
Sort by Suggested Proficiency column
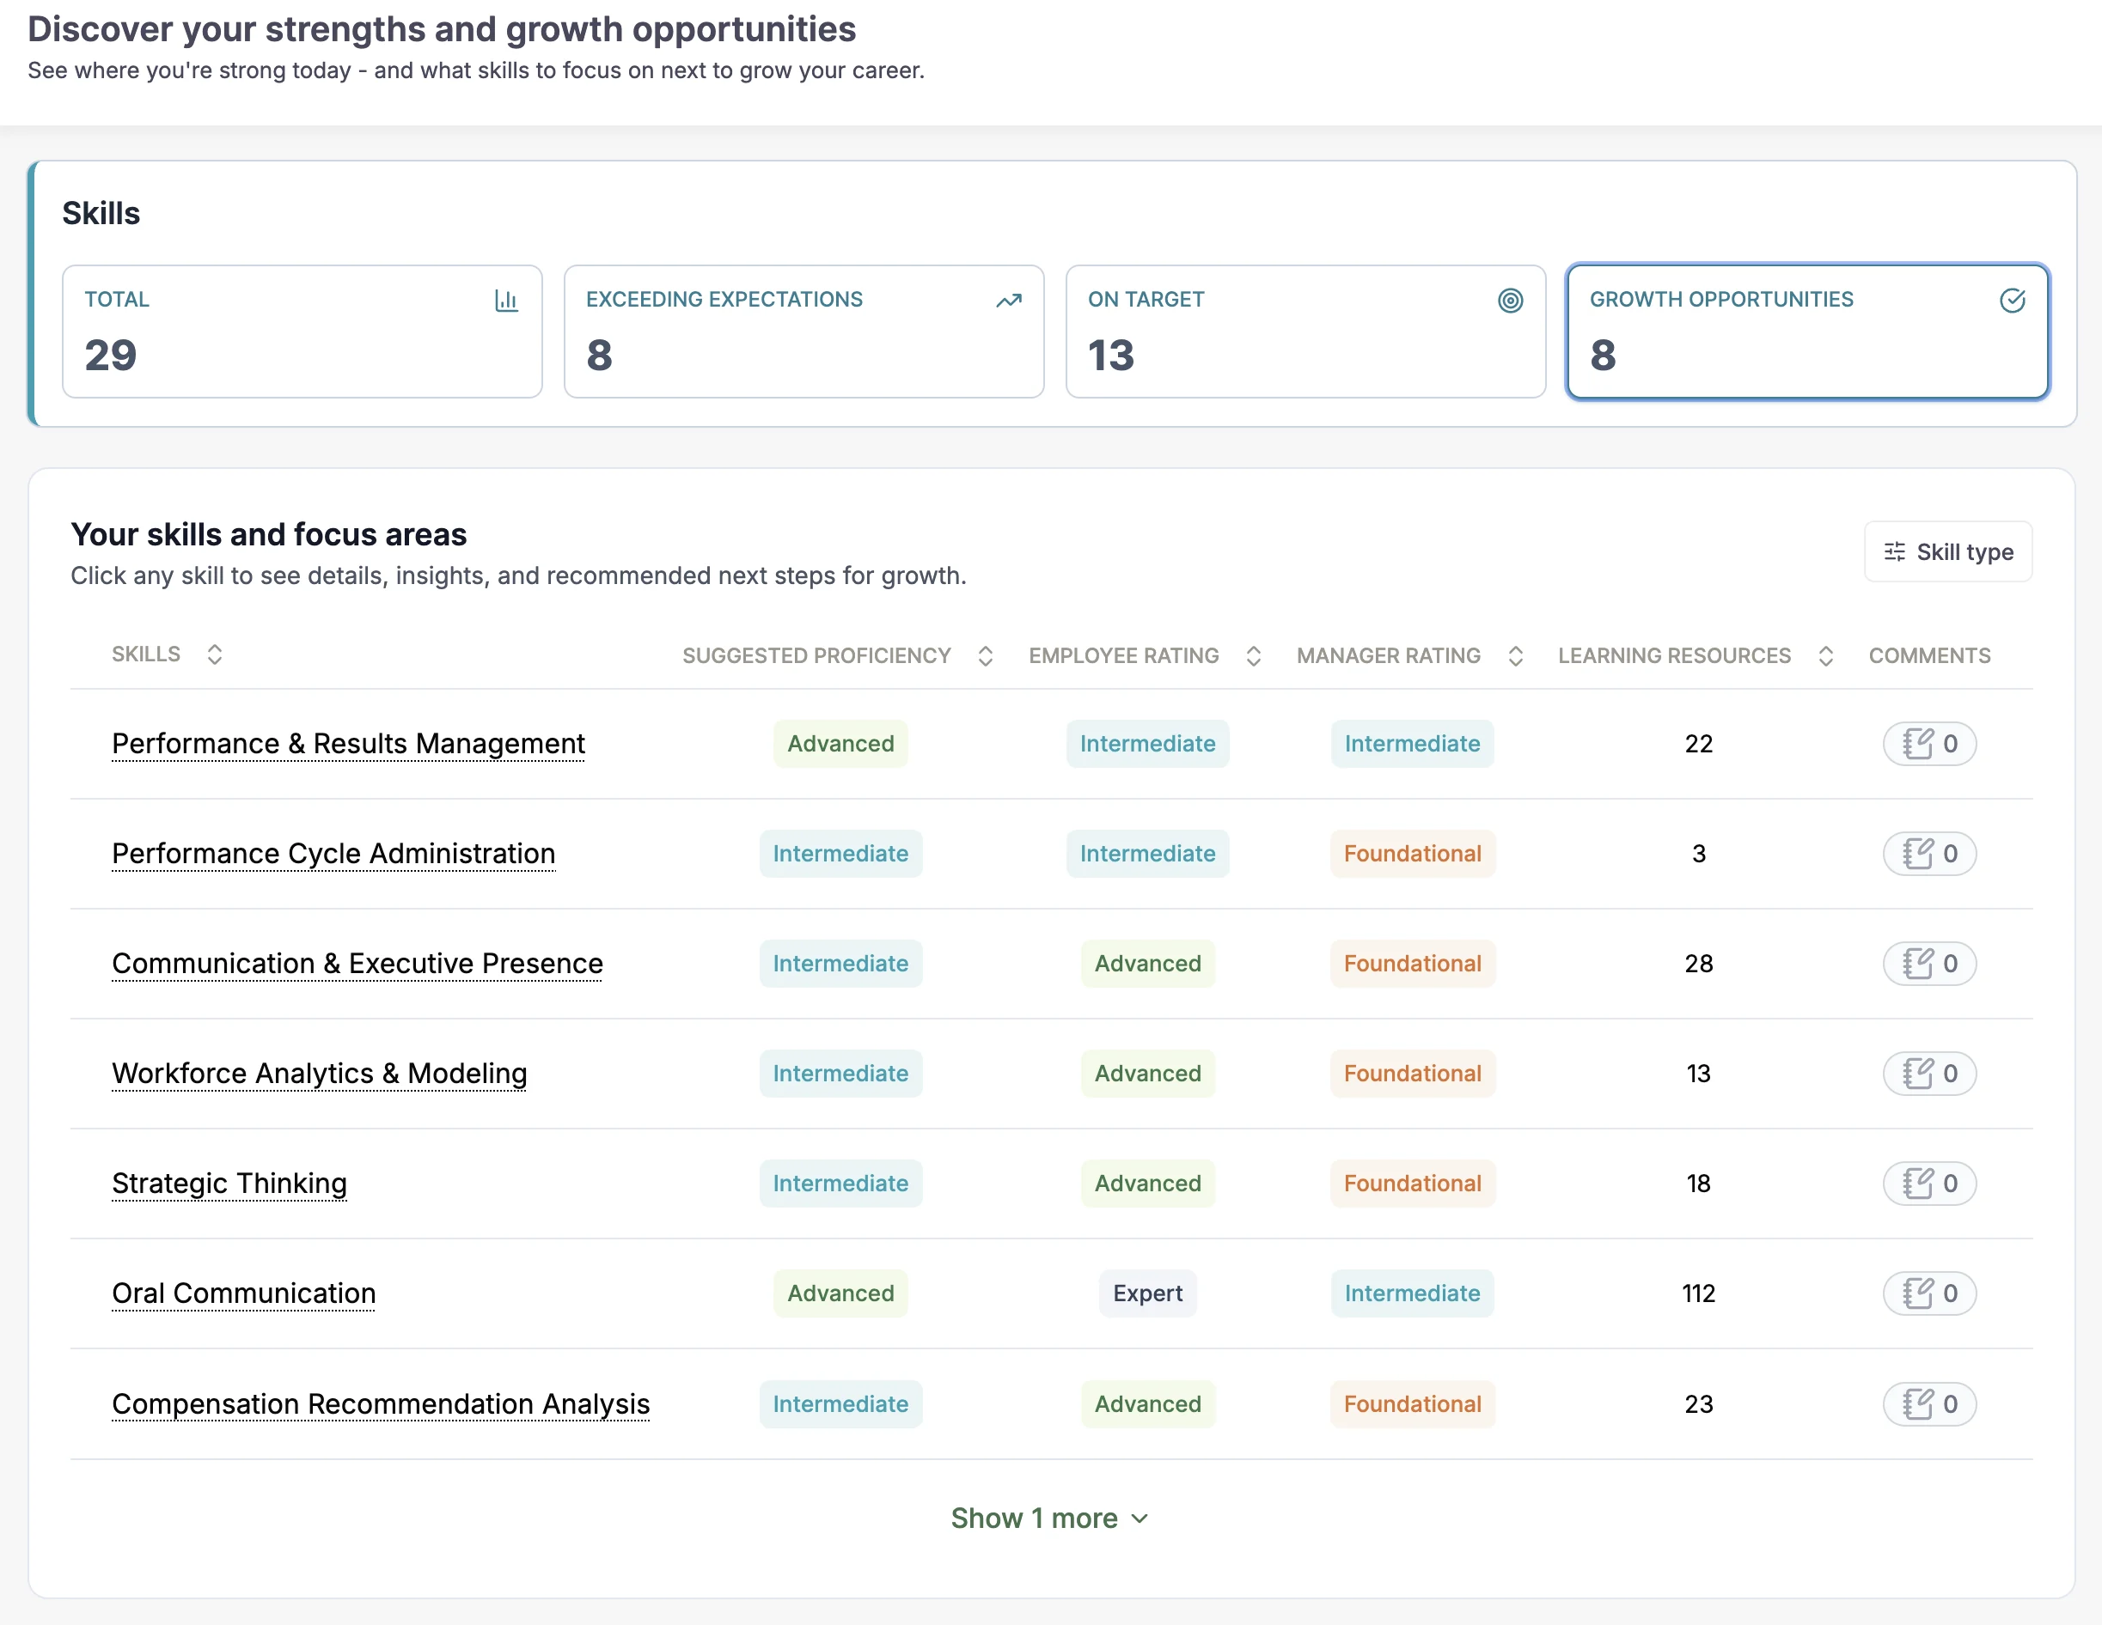985,655
